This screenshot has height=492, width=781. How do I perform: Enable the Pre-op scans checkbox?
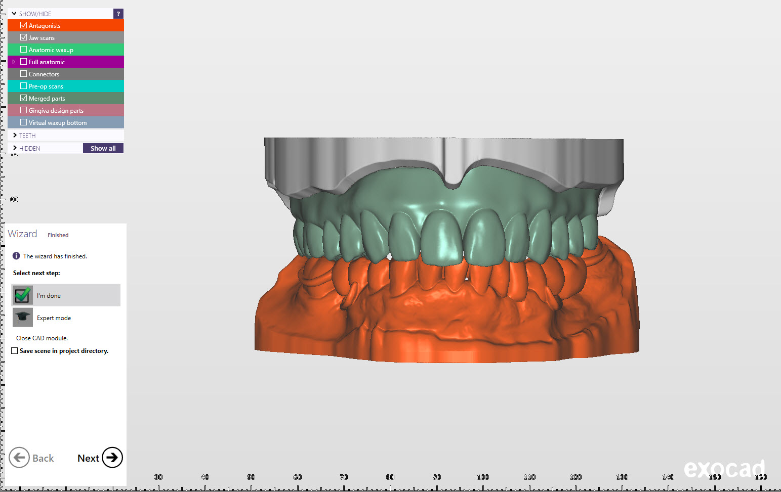23,86
